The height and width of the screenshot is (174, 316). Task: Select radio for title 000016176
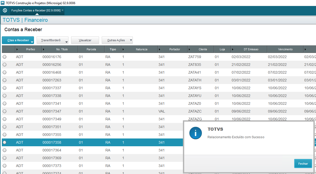[5, 57]
